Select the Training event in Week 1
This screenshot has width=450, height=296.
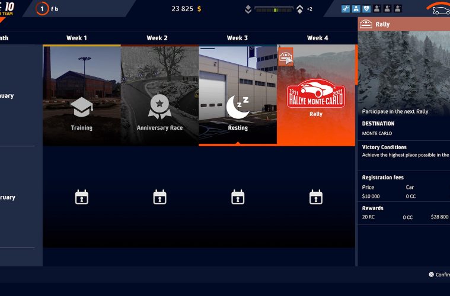(x=82, y=95)
